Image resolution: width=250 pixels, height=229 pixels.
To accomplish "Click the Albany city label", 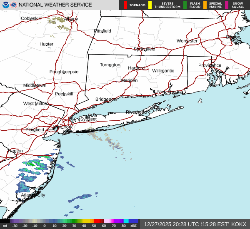I will pos(71,19).
